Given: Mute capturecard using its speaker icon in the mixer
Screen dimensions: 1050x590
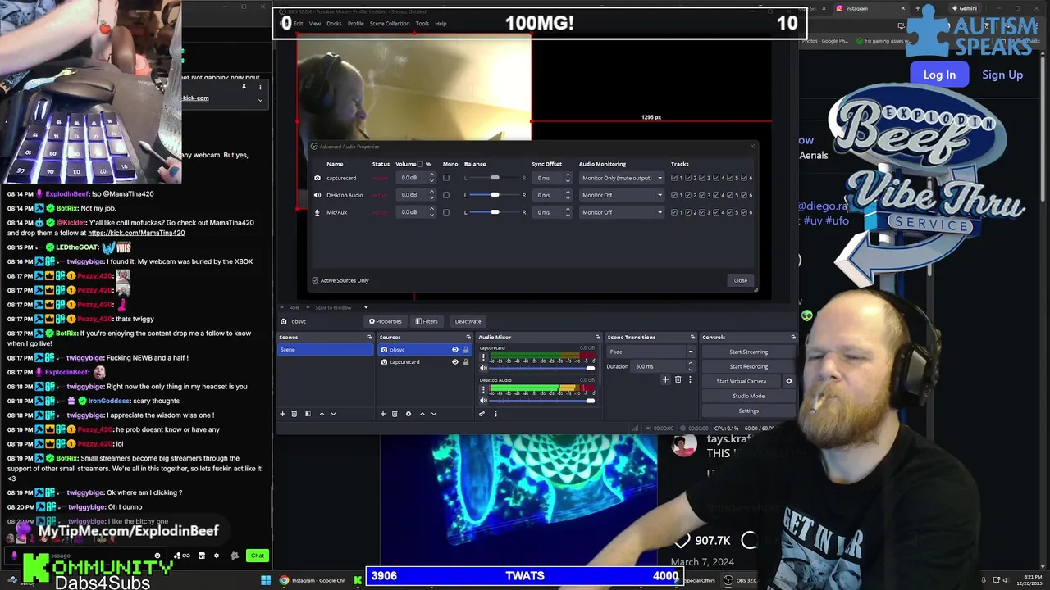Looking at the screenshot, I should tap(483, 368).
